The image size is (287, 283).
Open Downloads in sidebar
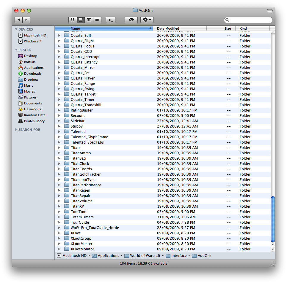click(x=30, y=74)
